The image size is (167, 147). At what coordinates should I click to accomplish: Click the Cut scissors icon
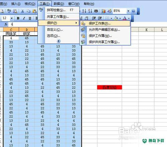pyautogui.click(x=22, y=11)
